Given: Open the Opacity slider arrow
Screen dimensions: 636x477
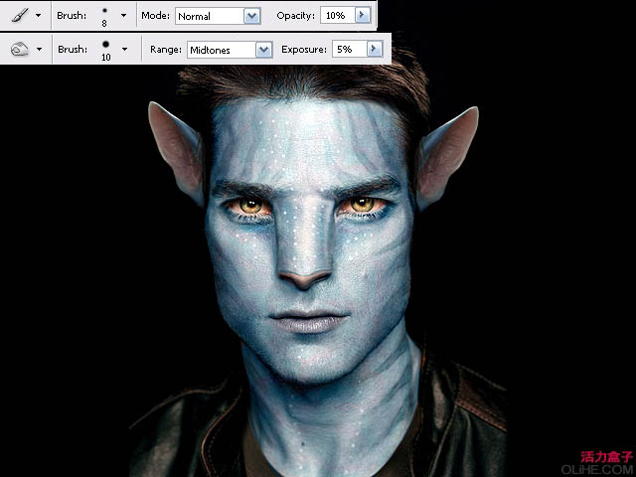Looking at the screenshot, I should coord(363,16).
